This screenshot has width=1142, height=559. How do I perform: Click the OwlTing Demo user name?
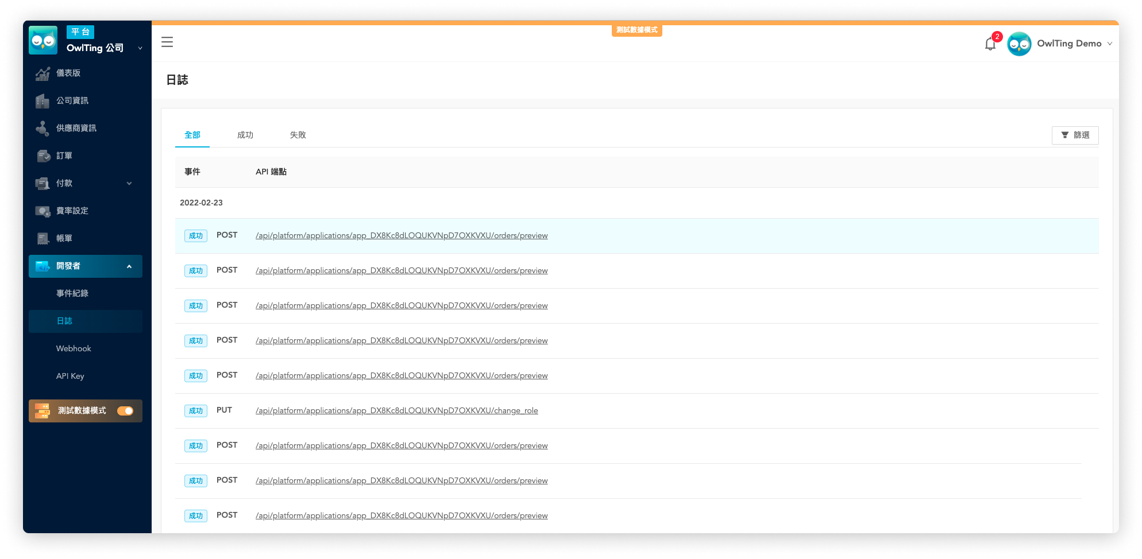[x=1069, y=44]
